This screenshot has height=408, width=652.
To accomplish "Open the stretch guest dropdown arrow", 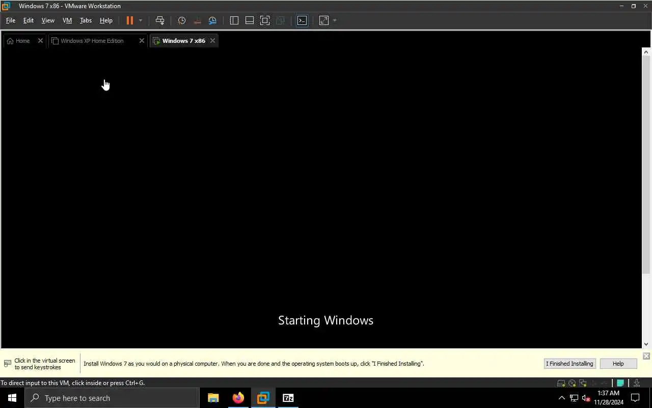I will [x=335, y=20].
